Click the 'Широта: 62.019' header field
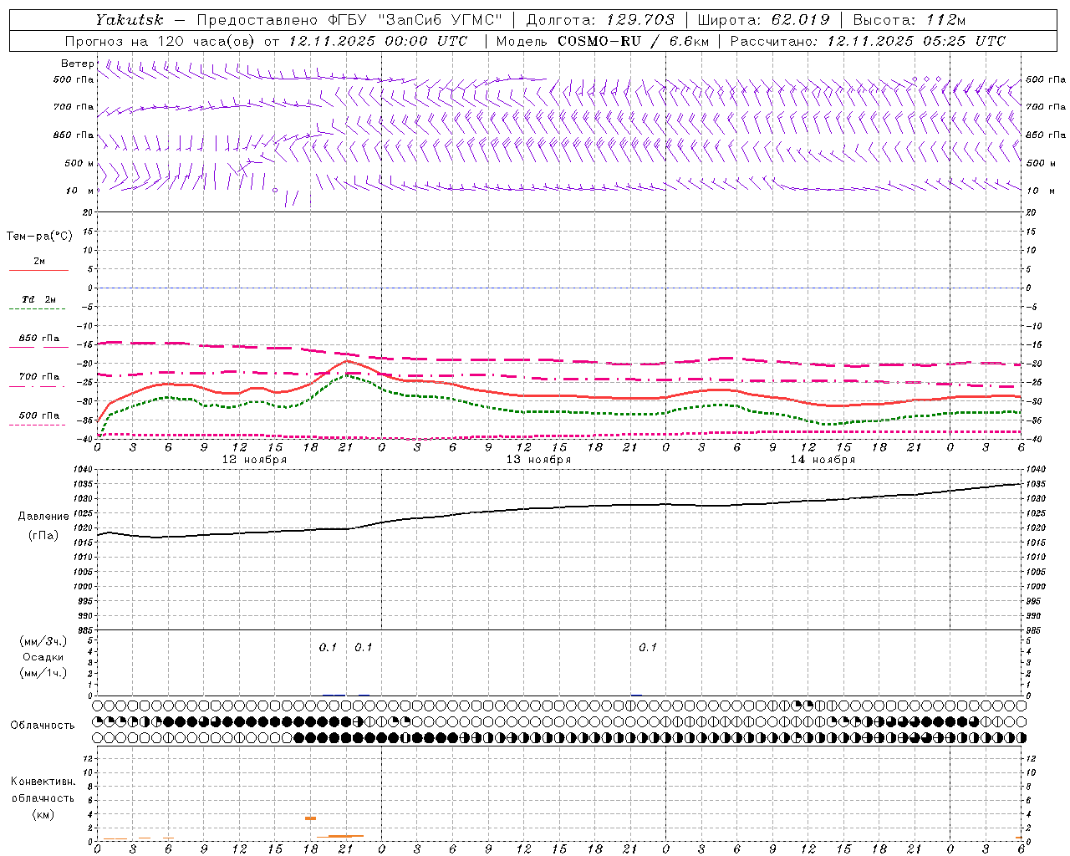This screenshot has width=1070, height=856. (x=763, y=19)
